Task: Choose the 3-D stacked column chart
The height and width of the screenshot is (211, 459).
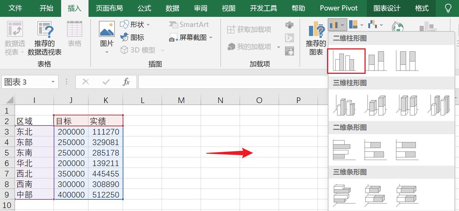Action: pos(376,106)
